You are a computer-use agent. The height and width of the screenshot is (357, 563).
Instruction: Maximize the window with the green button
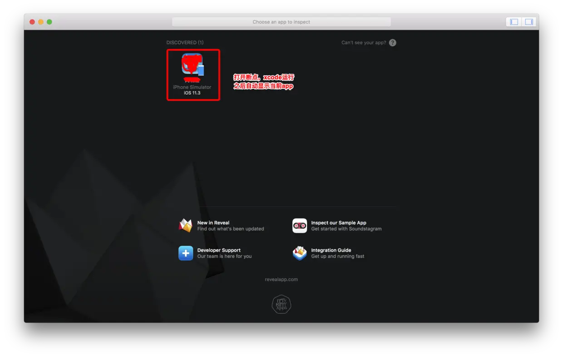49,22
